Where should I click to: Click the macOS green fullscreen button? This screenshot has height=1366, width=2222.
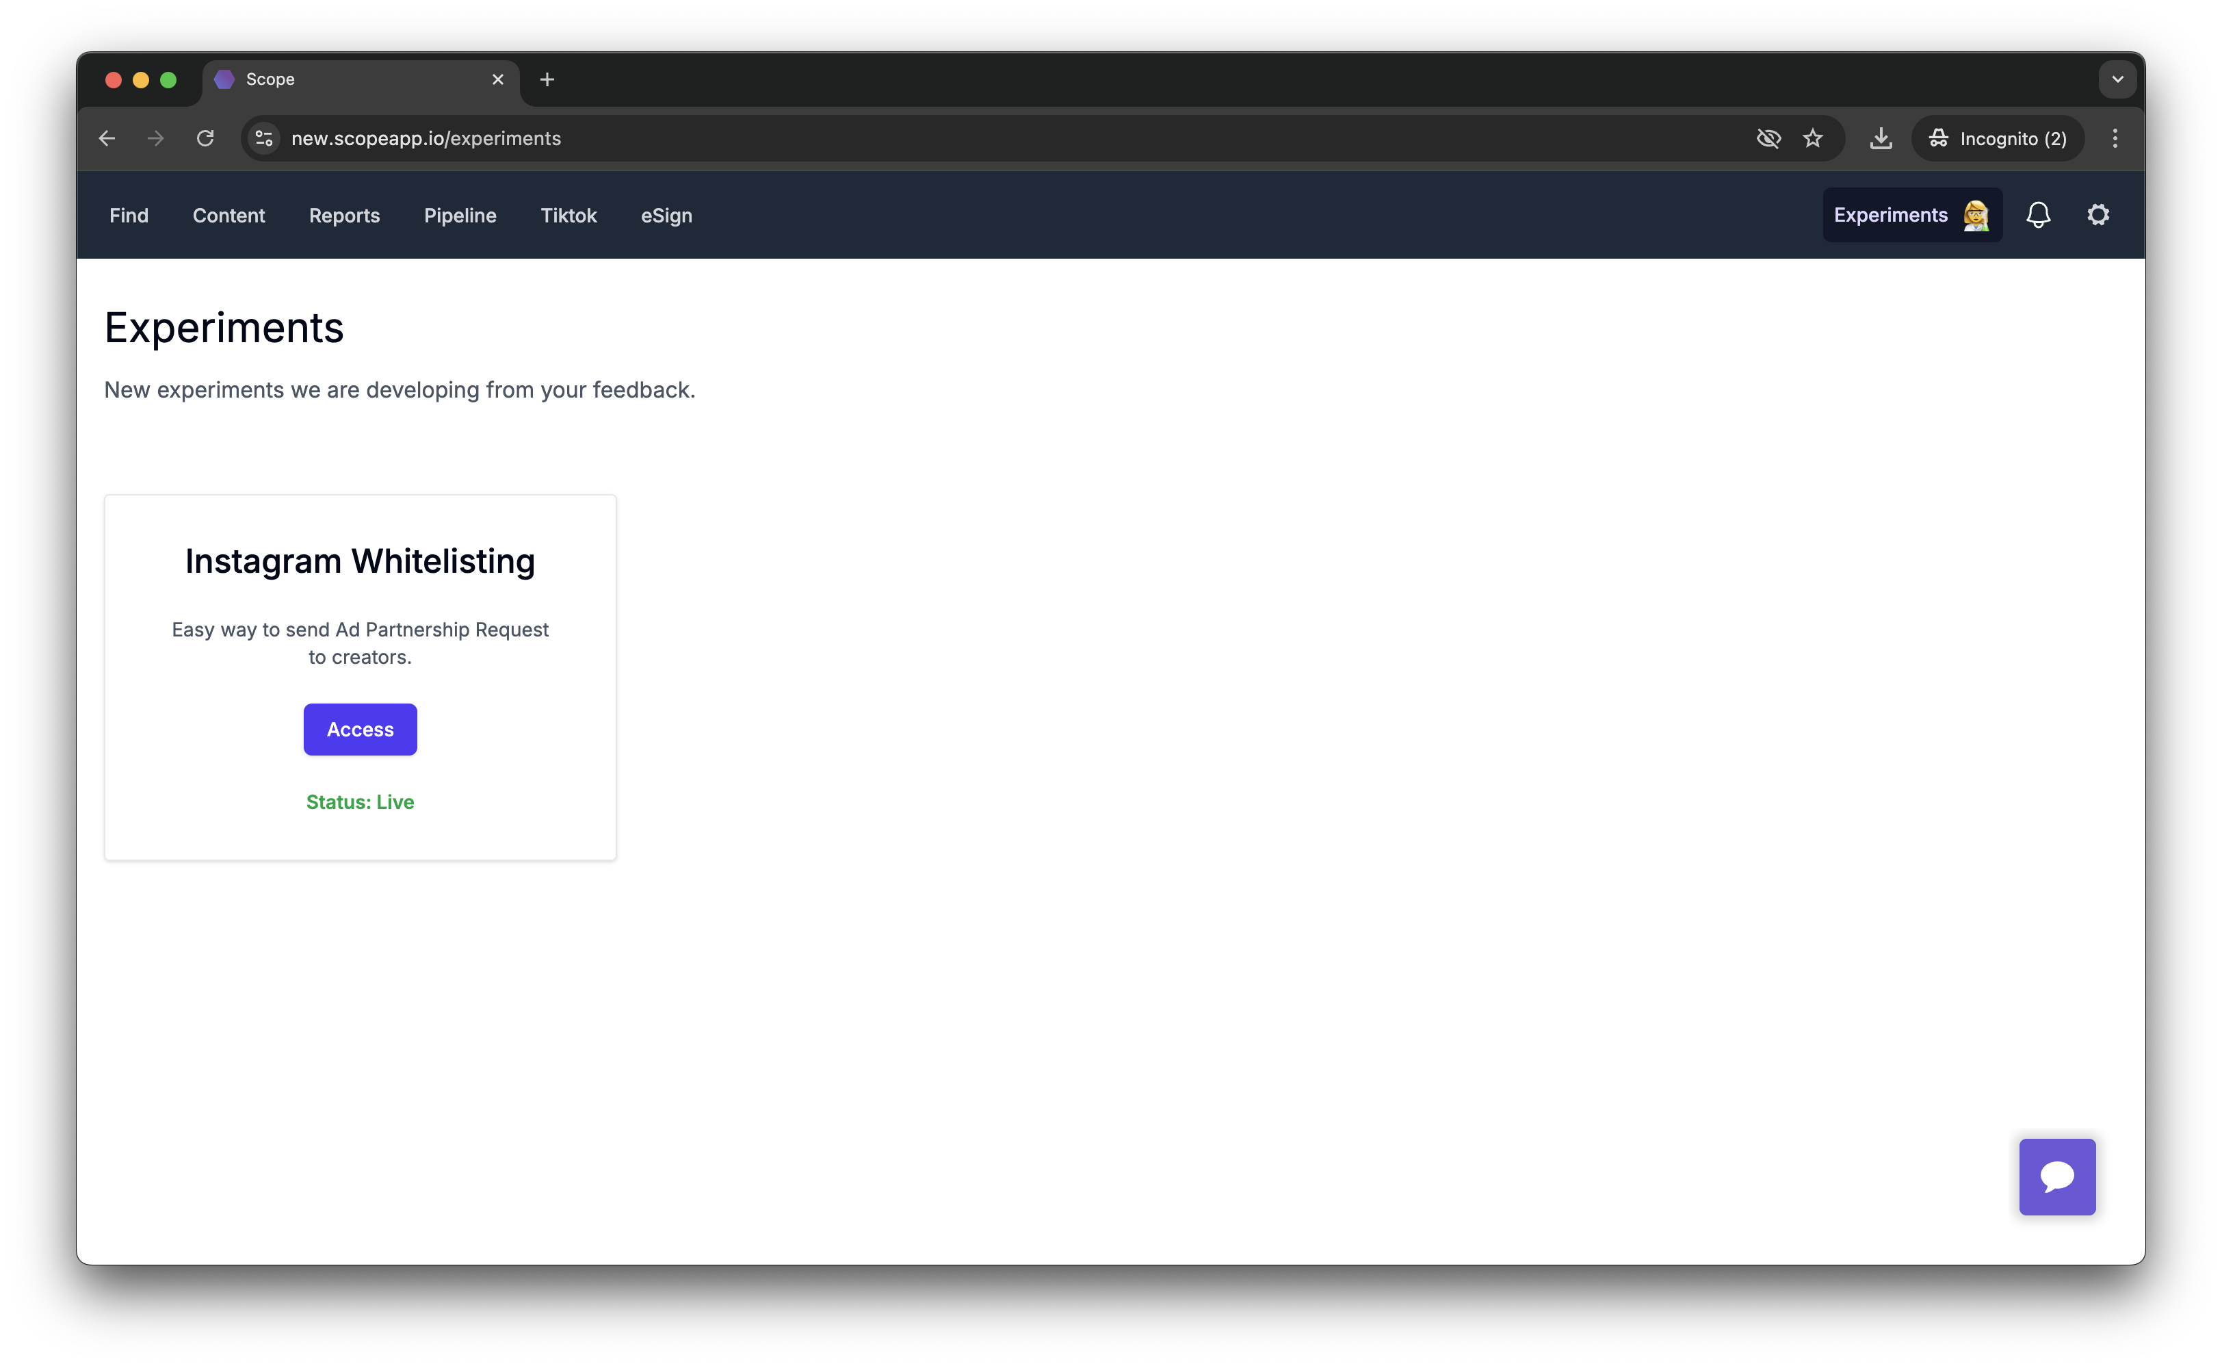[168, 79]
